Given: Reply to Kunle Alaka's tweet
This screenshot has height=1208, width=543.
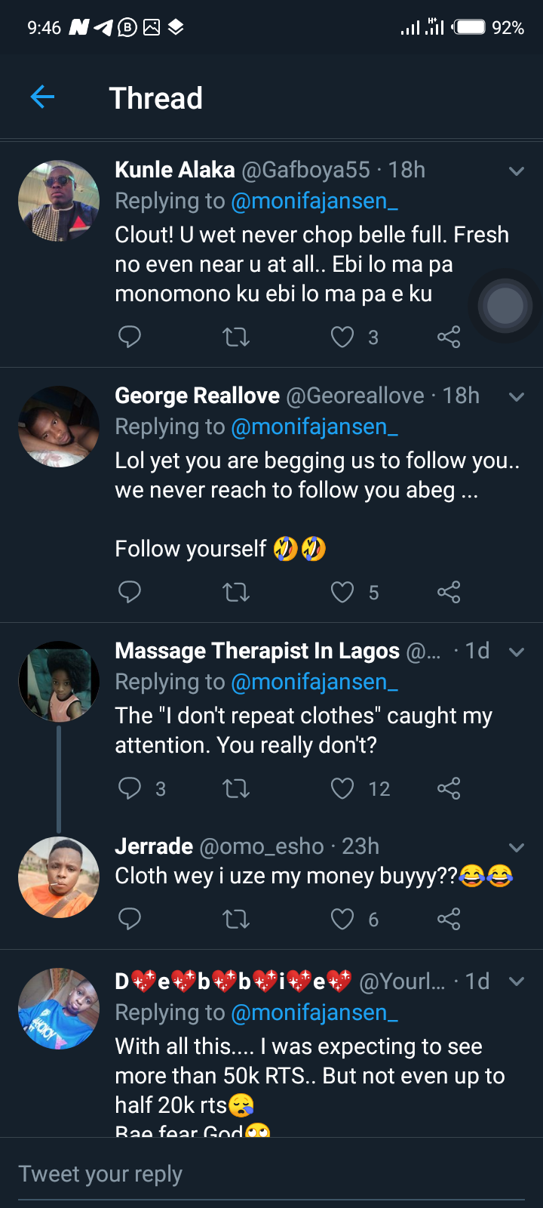Looking at the screenshot, I should tap(130, 337).
